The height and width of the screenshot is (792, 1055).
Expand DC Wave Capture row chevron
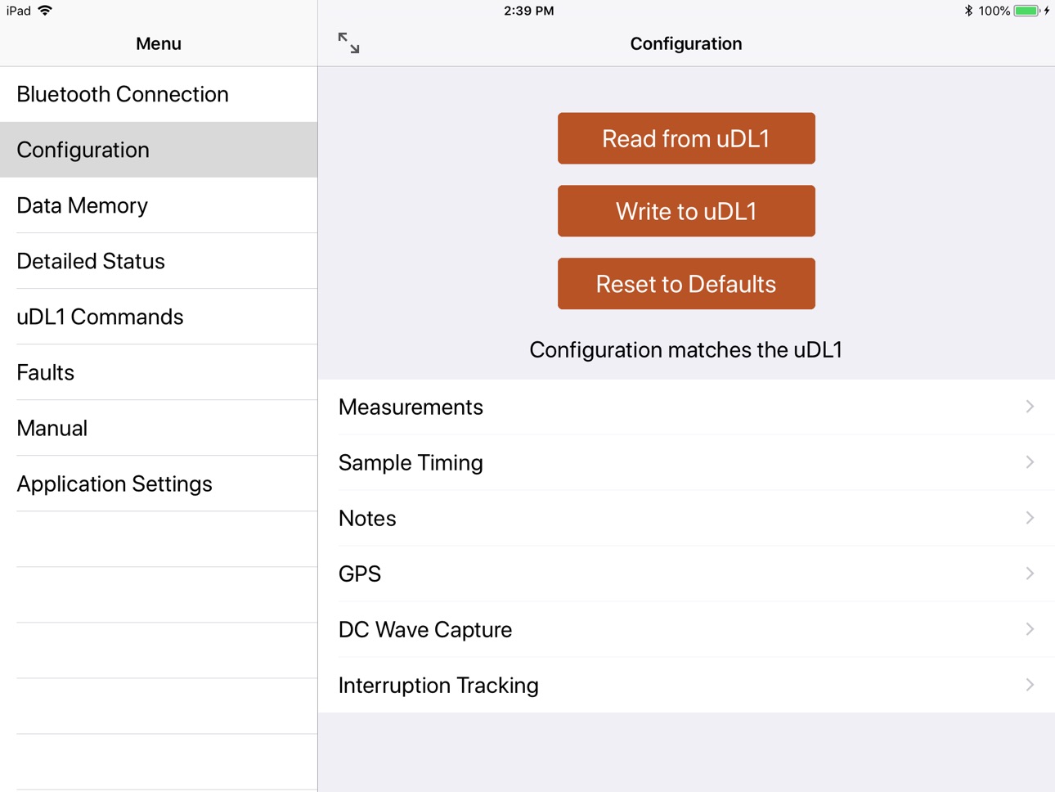pyautogui.click(x=1030, y=629)
